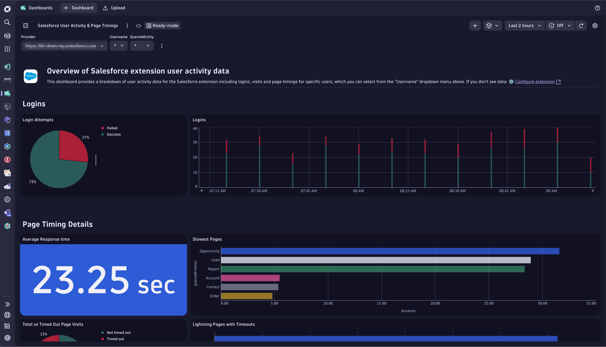Click the Report bar in Slowest Pages
The width and height of the screenshot is (606, 347).
click(373, 269)
